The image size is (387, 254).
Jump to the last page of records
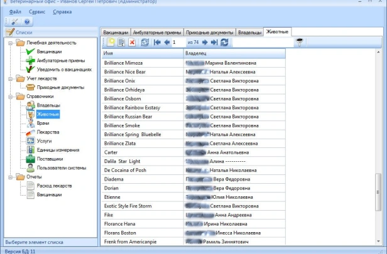point(214,43)
